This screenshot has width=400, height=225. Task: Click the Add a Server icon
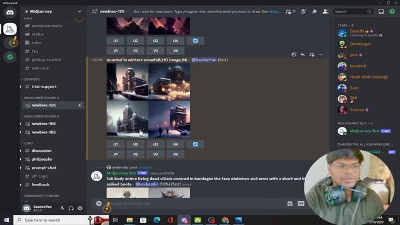10,43
